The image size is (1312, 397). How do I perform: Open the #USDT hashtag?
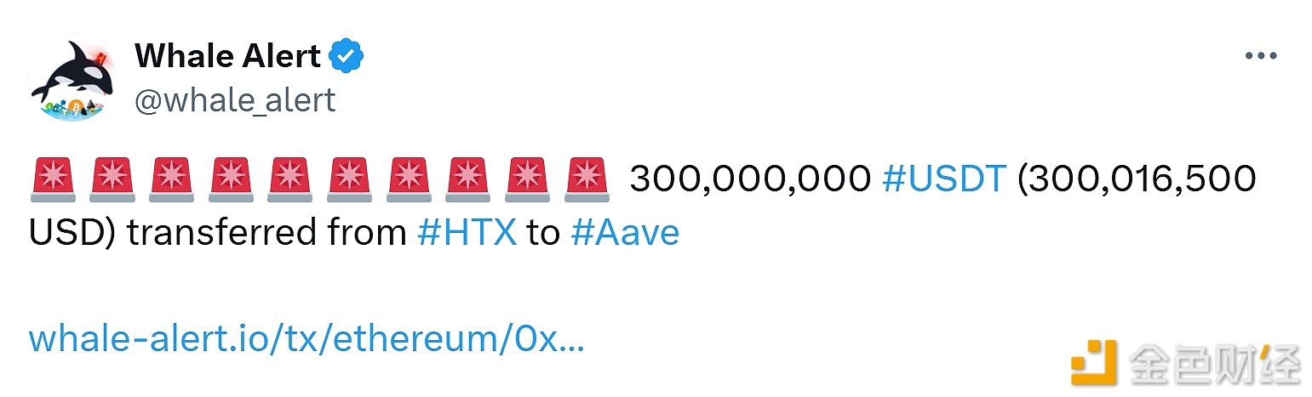[x=944, y=179]
